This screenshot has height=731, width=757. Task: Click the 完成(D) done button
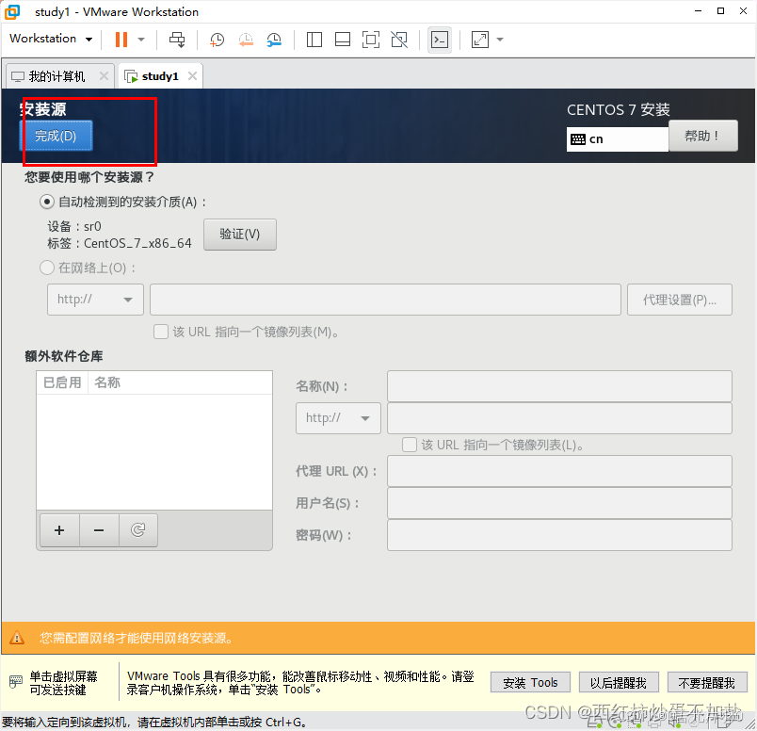[x=56, y=136]
